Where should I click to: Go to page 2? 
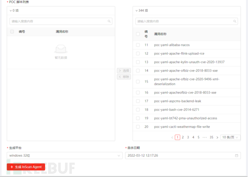183,137
